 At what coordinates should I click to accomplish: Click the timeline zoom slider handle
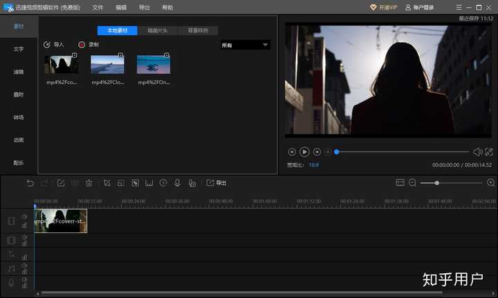(436, 183)
